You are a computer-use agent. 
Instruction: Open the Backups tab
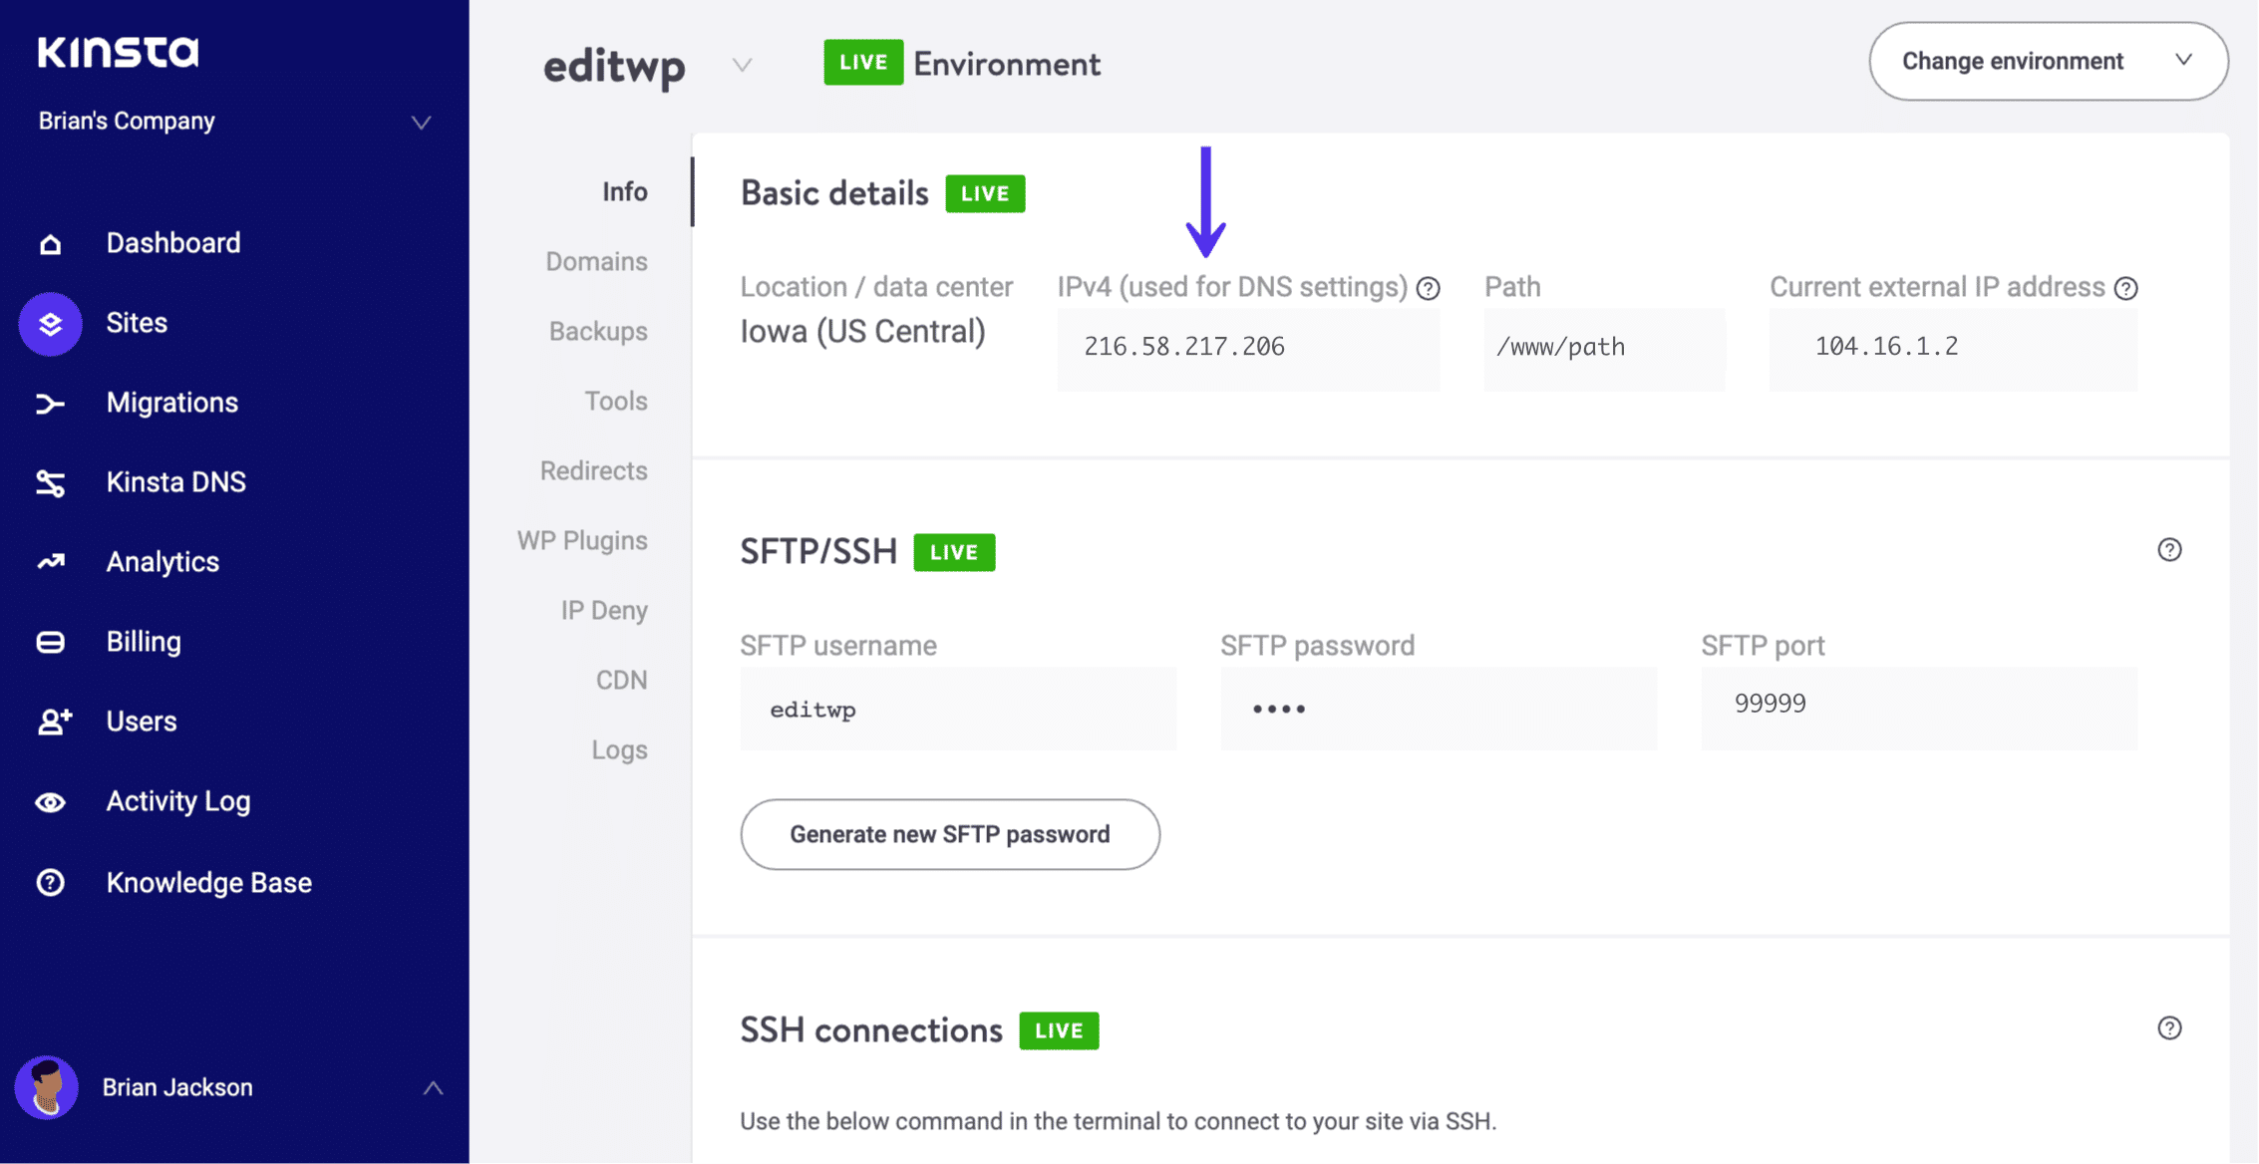click(x=598, y=331)
